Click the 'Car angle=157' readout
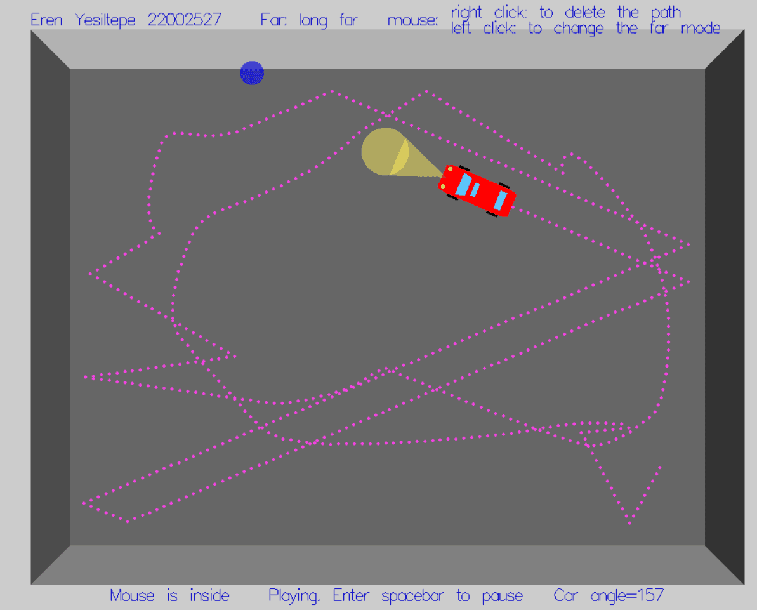This screenshot has width=757, height=610. point(608,595)
